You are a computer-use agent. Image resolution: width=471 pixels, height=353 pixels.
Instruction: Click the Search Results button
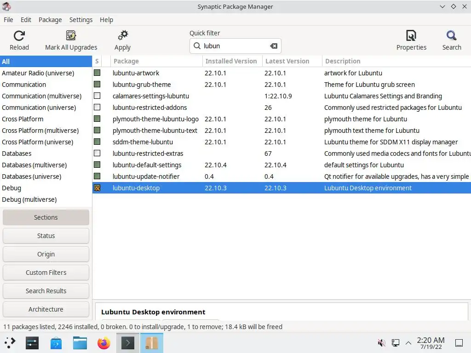click(x=46, y=291)
